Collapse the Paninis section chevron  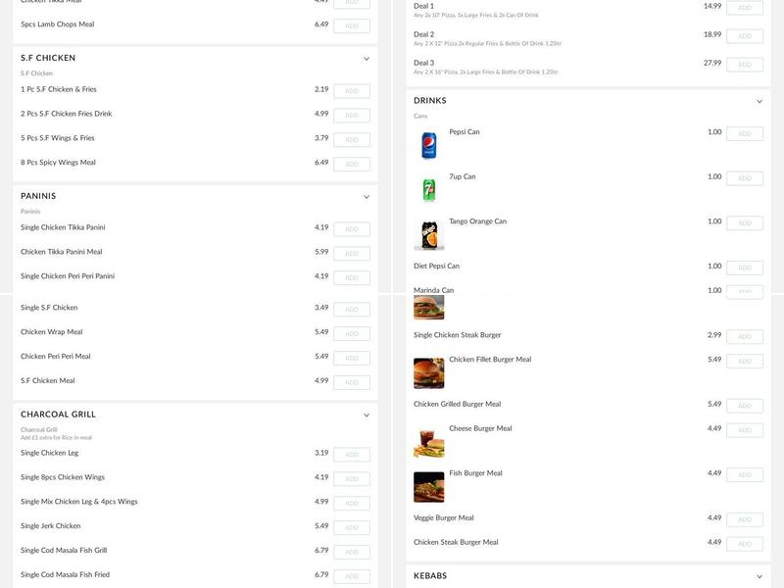[367, 197]
